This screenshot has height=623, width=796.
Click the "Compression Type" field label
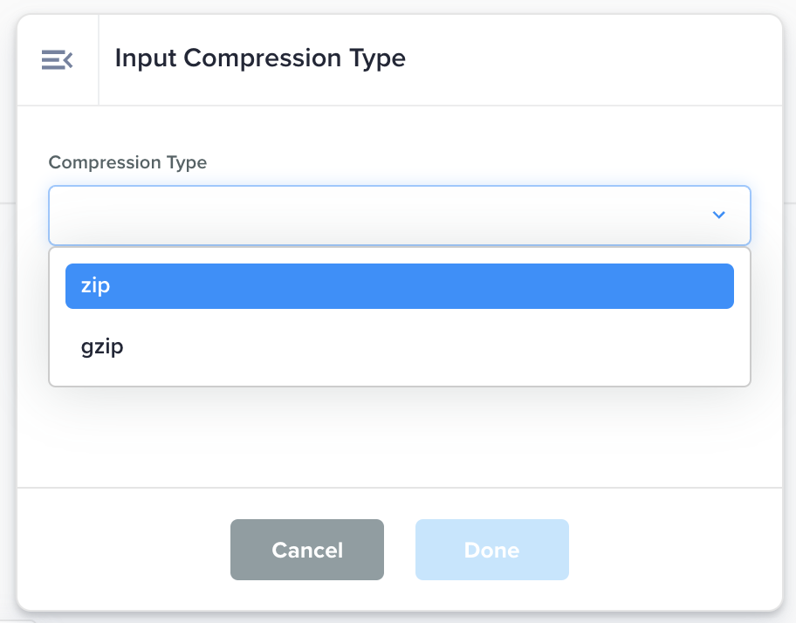[x=127, y=162]
